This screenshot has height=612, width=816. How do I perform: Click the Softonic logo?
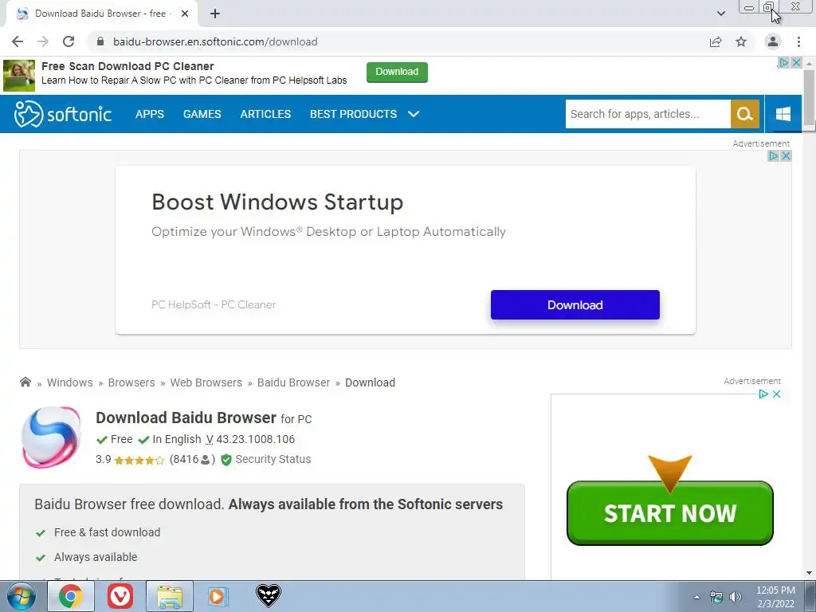click(x=63, y=114)
